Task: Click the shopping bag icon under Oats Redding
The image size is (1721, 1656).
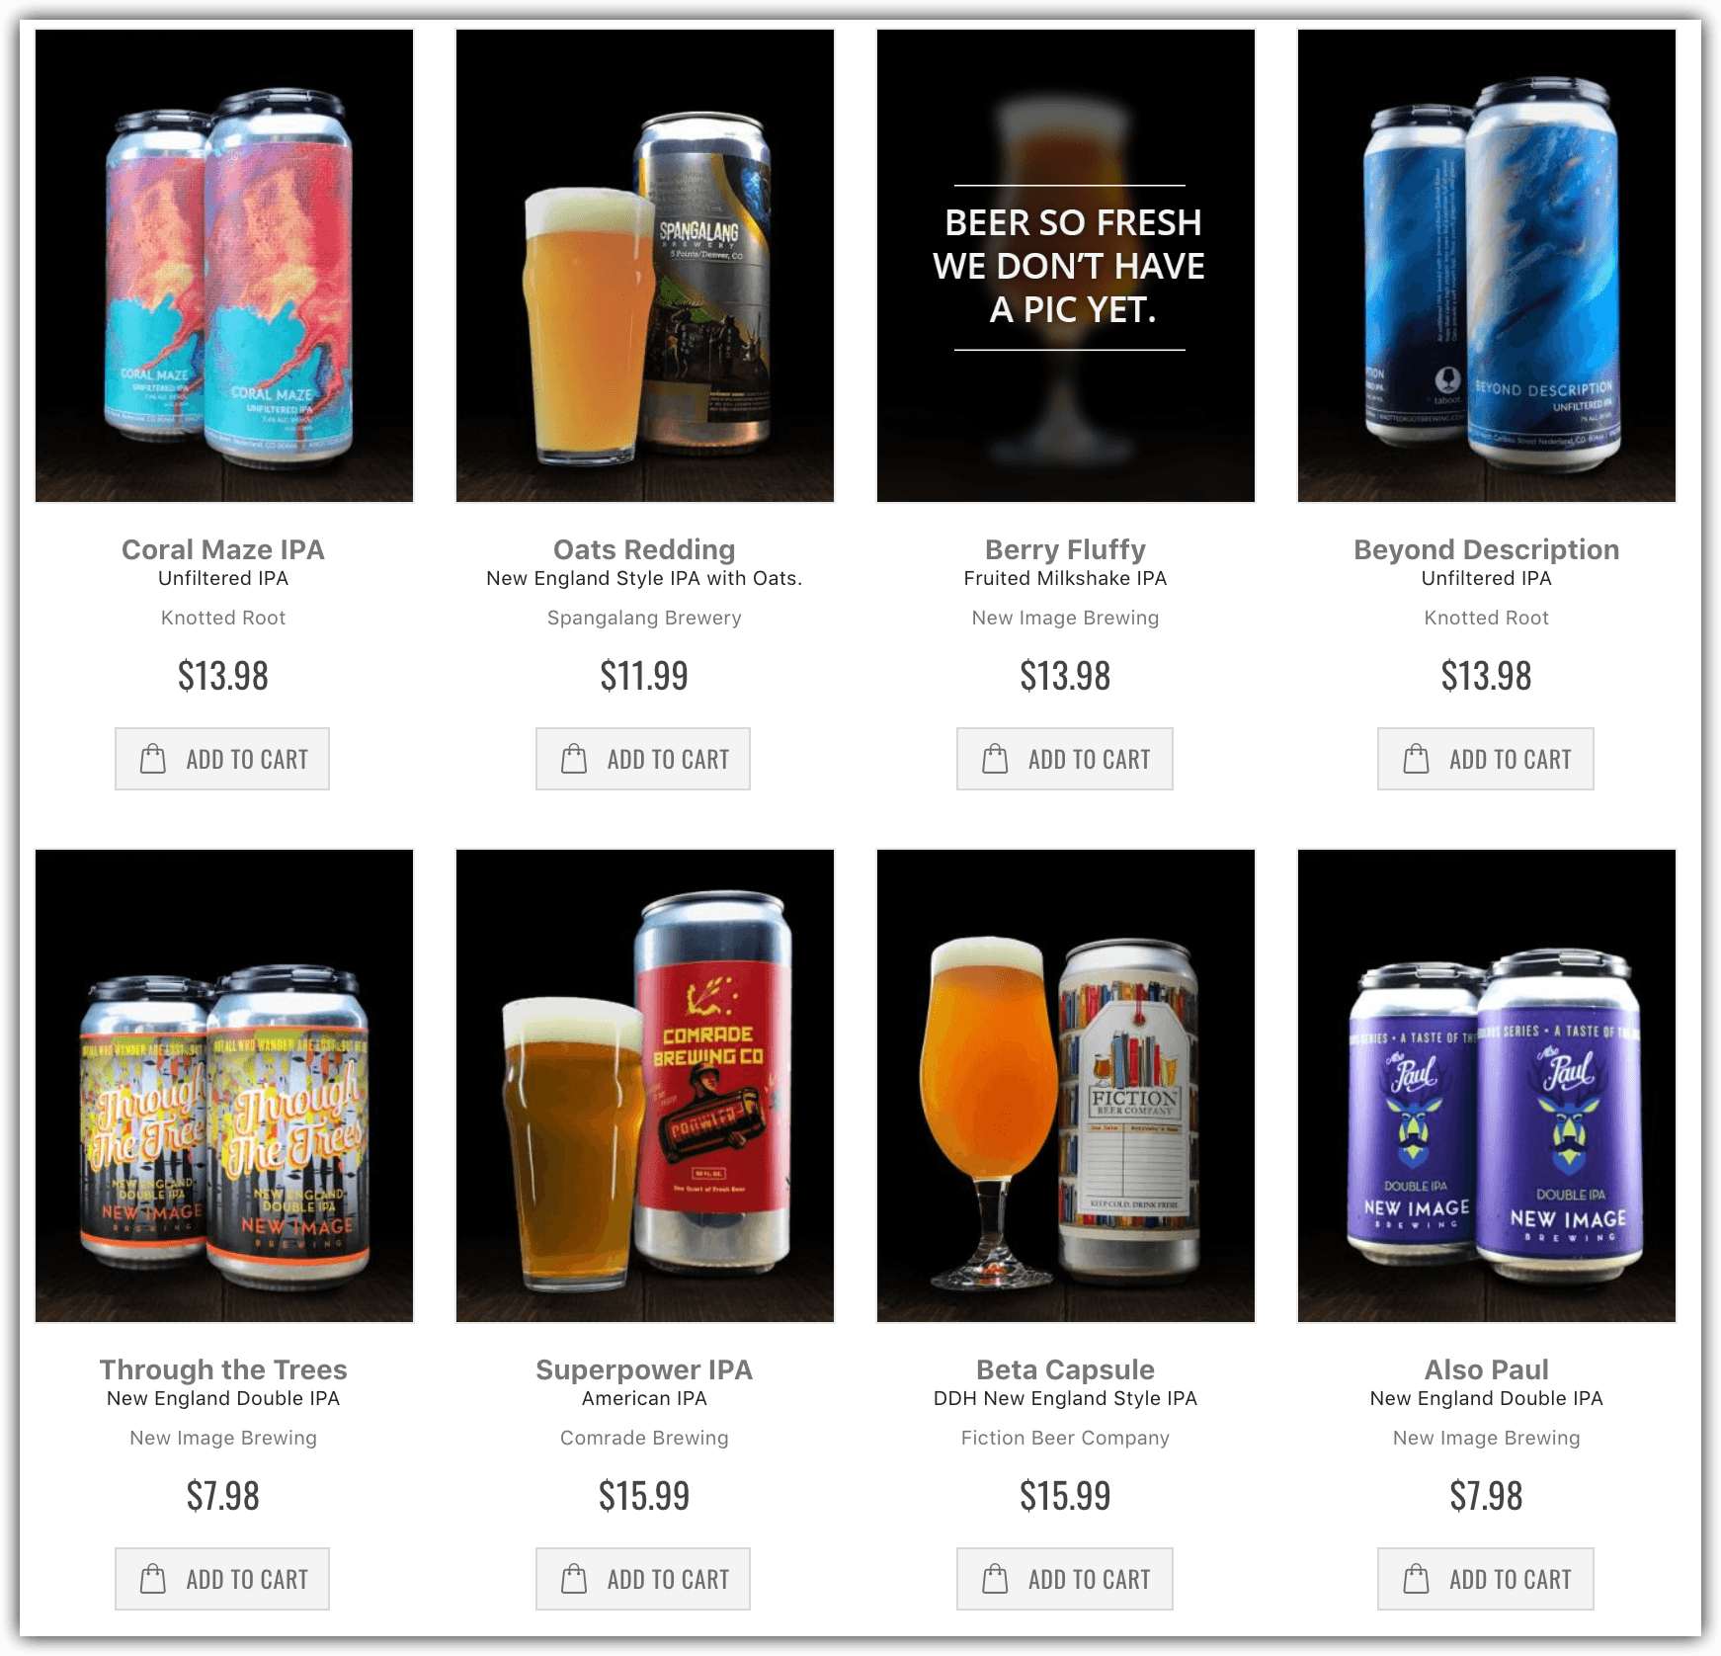Action: click(x=574, y=759)
